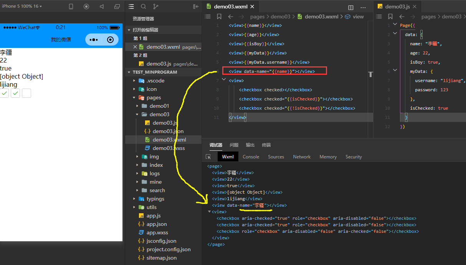
Task: Collapse the sidebar panel icon
Action: click(196, 7)
